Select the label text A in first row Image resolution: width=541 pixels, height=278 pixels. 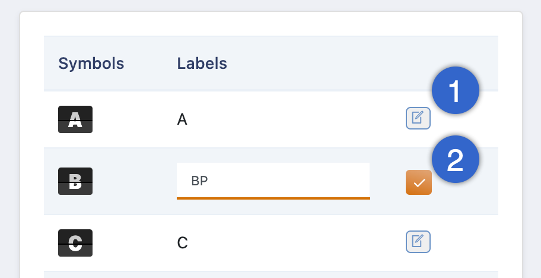182,120
